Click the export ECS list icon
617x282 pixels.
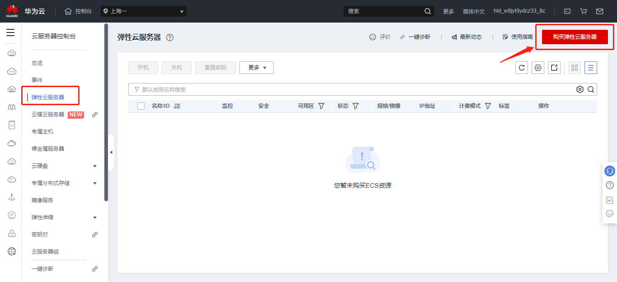click(554, 67)
